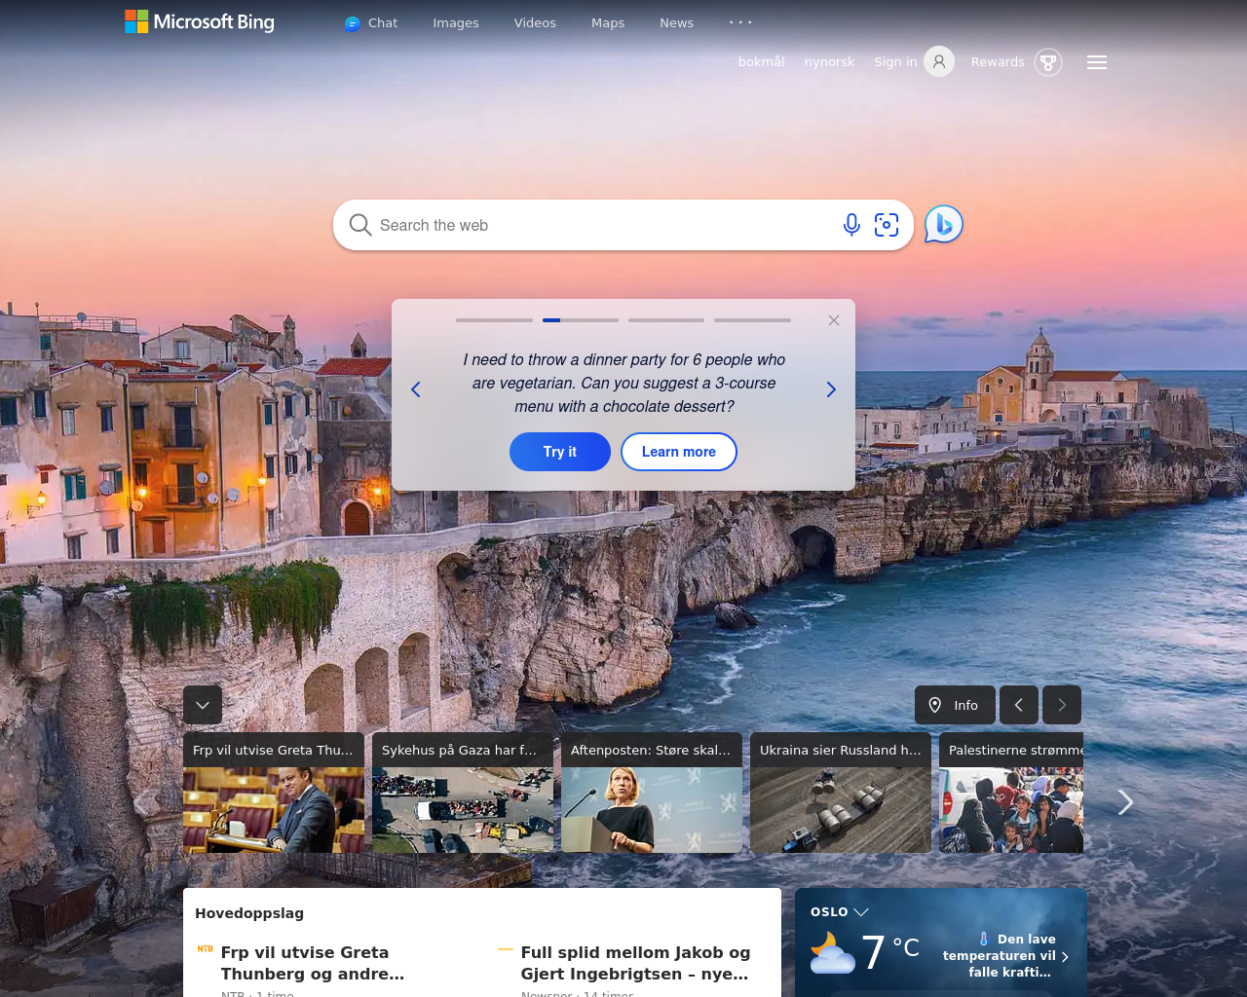Click the Hovedoppslag heading
The height and width of the screenshot is (997, 1247).
(x=249, y=913)
